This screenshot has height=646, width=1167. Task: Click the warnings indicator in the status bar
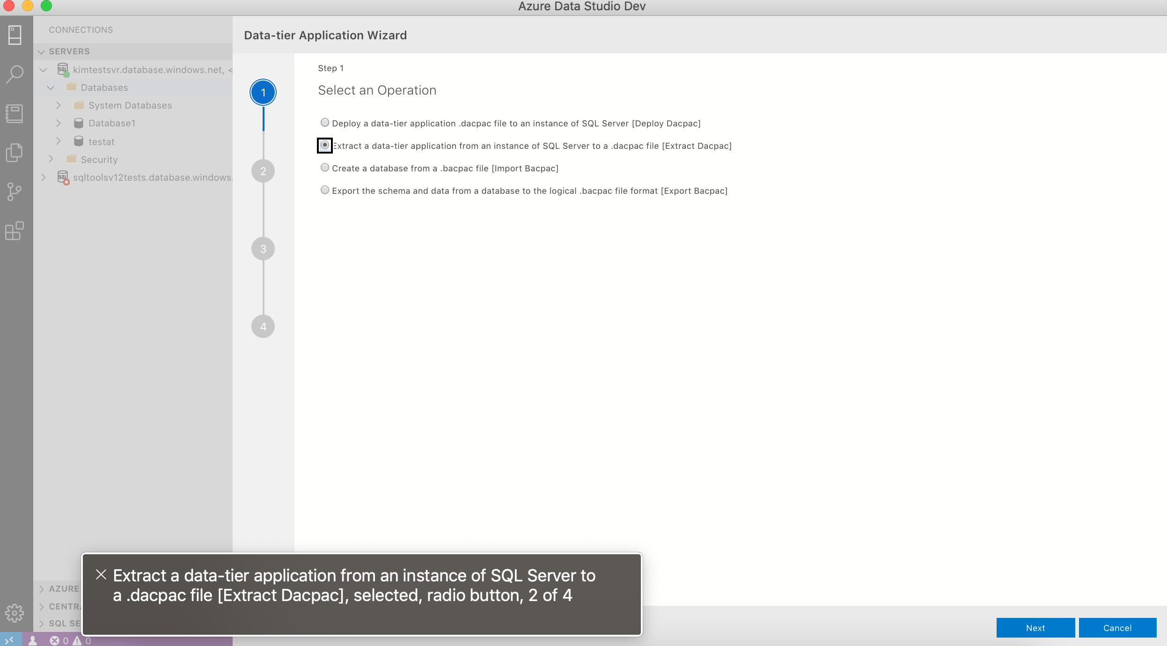coord(81,640)
